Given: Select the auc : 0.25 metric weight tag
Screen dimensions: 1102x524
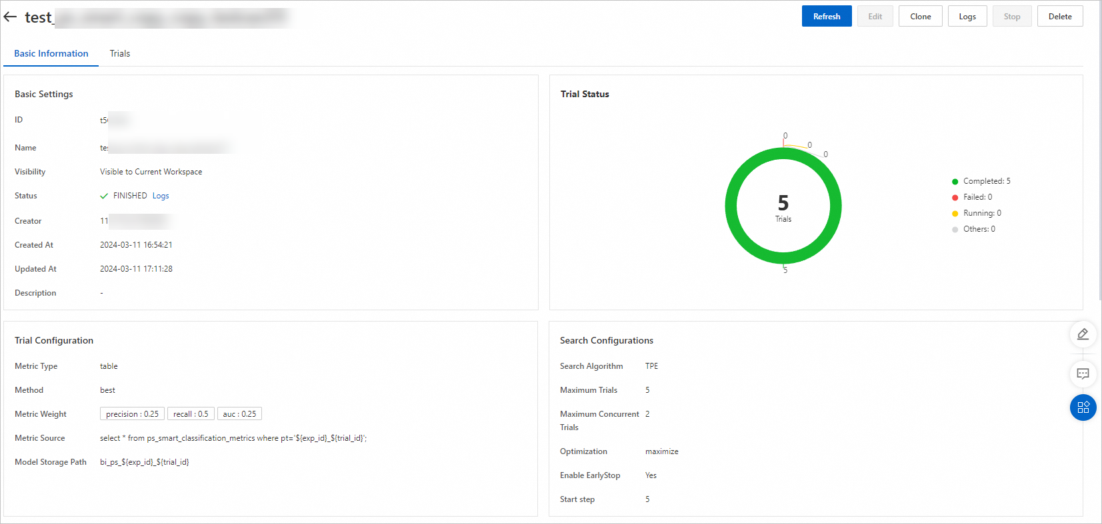Looking at the screenshot, I should (239, 414).
